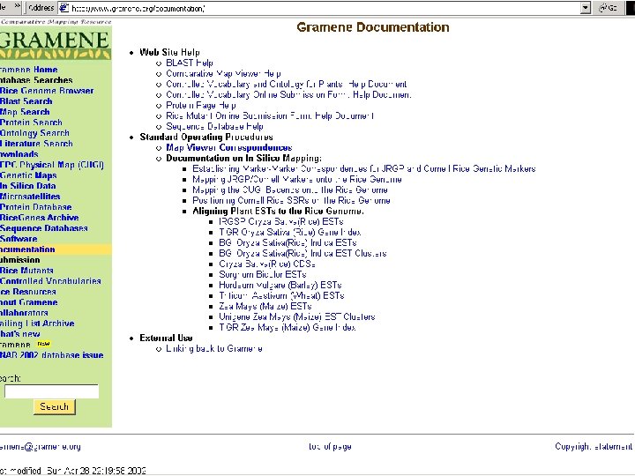Open TIGR Oryza Sativa (Rice) Gene Index
The height and width of the screenshot is (476, 635).
[289, 232]
